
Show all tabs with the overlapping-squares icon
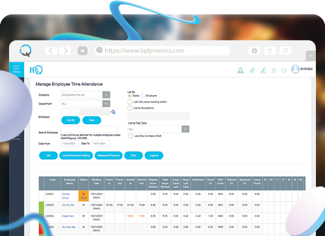coord(285,51)
